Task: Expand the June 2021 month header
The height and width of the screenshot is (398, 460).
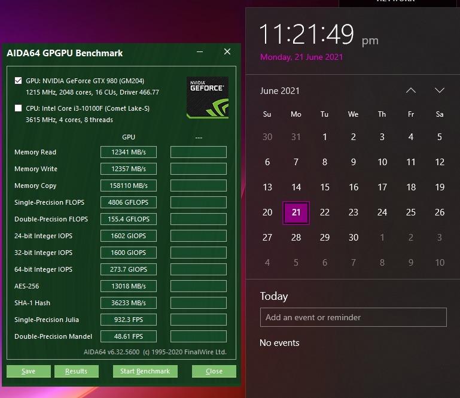Action: (x=280, y=91)
